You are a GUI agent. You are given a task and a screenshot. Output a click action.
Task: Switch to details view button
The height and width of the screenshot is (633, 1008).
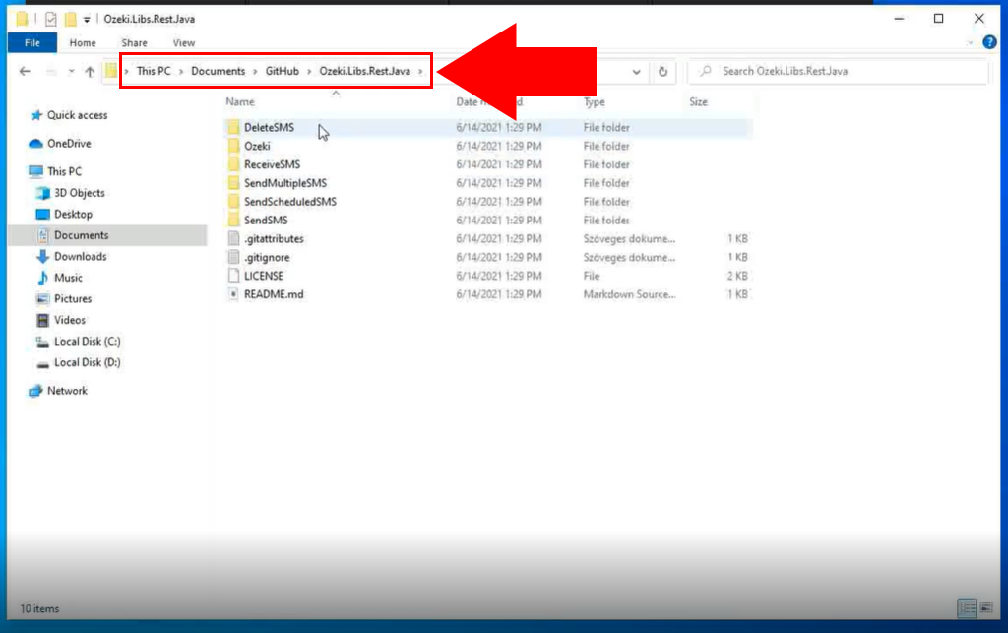coord(967,608)
